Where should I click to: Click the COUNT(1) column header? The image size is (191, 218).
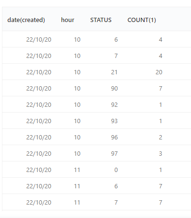coord(142,20)
